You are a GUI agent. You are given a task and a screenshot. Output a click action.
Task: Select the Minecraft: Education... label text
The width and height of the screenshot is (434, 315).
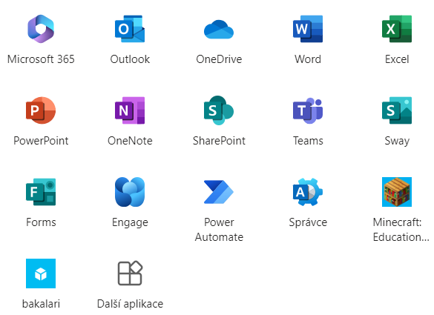[x=401, y=230]
